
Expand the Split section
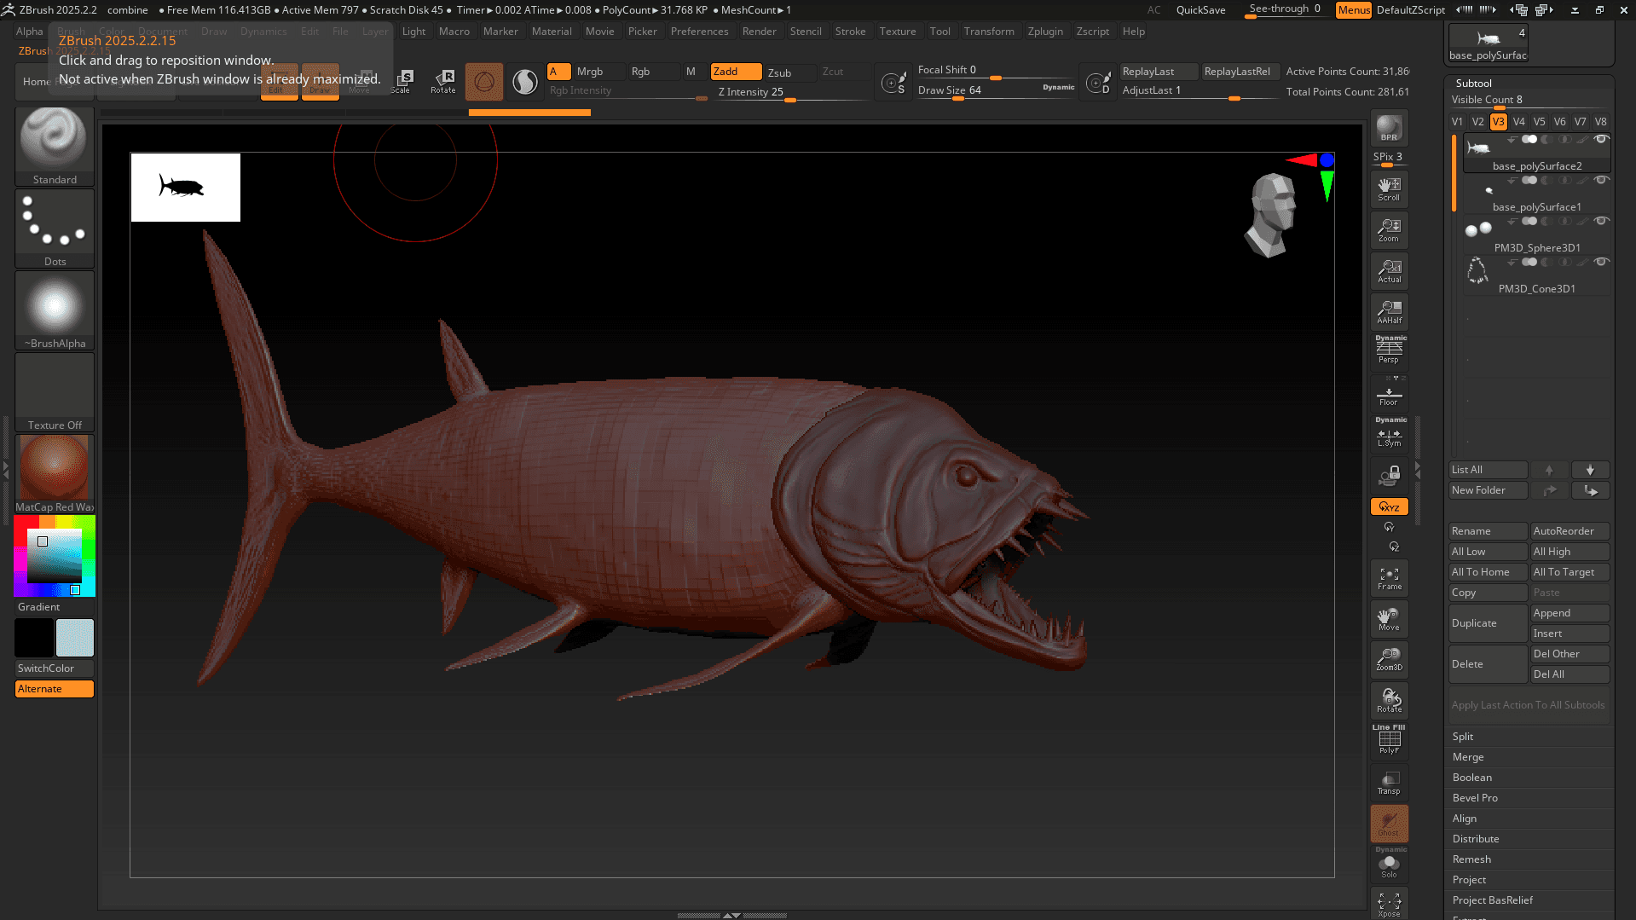pos(1463,737)
